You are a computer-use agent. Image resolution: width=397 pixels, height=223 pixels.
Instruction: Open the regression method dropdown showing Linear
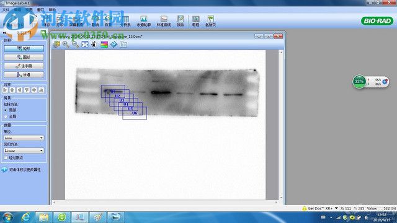coord(24,151)
